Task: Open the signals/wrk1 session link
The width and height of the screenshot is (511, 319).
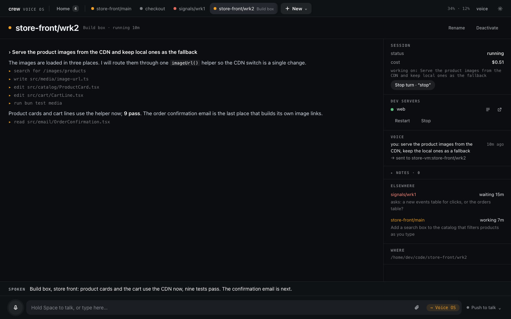Action: [x=403, y=195]
